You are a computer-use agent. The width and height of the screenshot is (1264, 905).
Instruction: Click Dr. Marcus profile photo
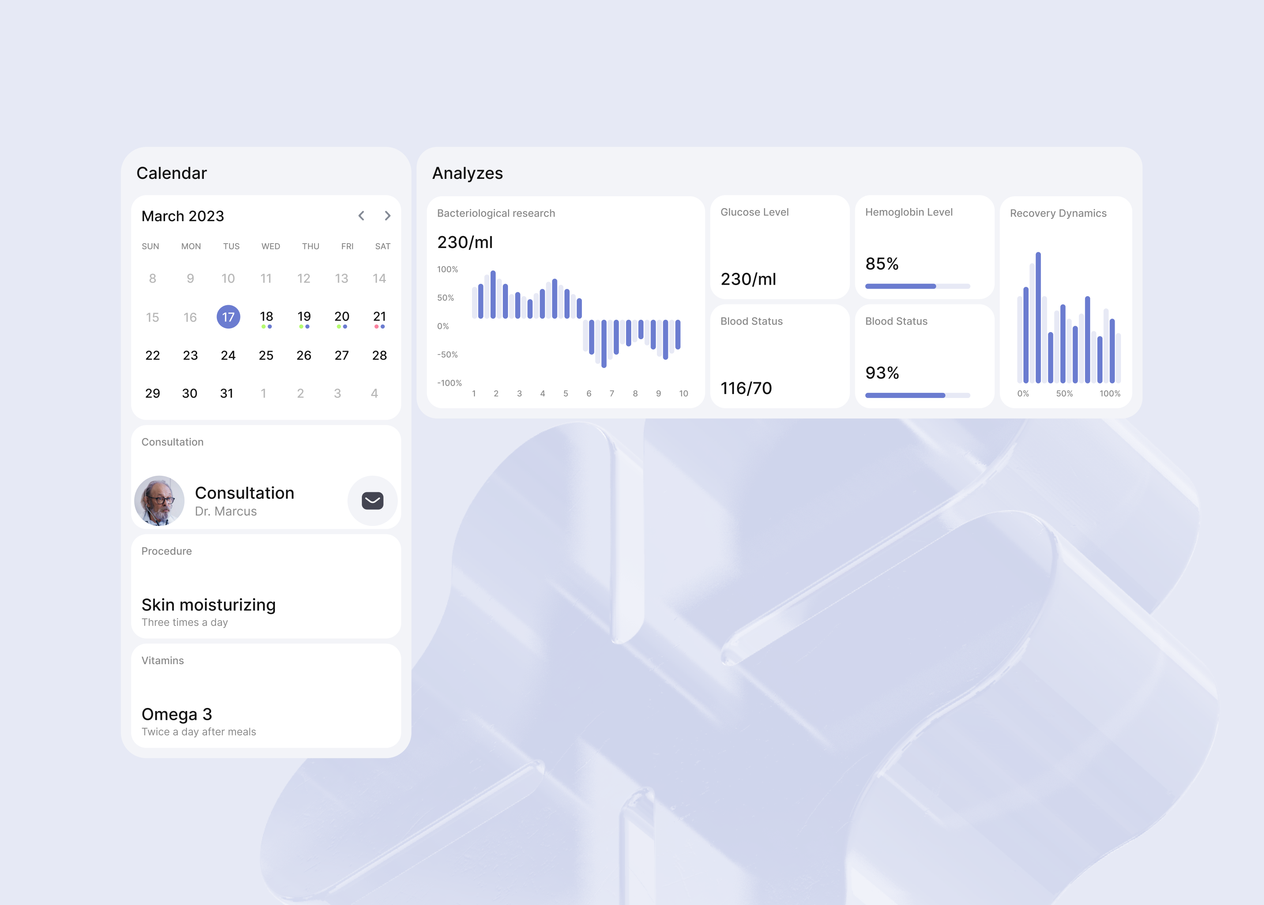point(160,500)
